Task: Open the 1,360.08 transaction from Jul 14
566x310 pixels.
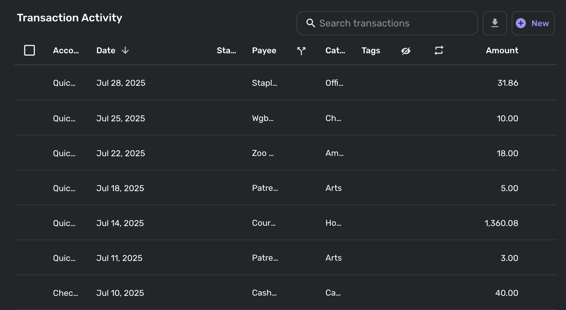Action: tap(501, 223)
